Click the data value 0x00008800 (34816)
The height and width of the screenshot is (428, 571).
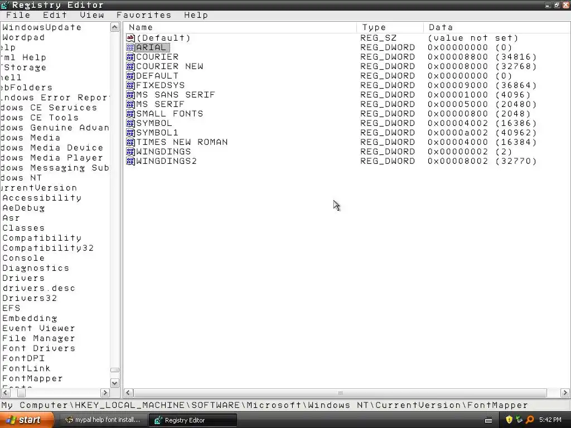click(x=482, y=57)
